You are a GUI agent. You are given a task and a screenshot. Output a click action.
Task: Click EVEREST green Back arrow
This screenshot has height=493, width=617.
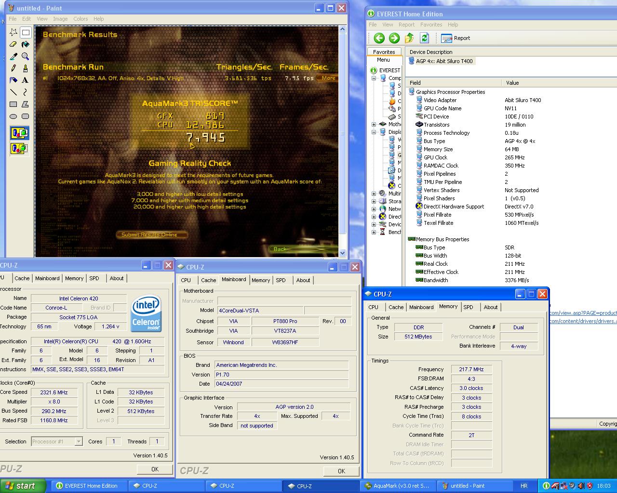coord(379,38)
